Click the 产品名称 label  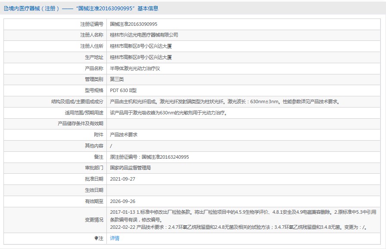pos(94,68)
